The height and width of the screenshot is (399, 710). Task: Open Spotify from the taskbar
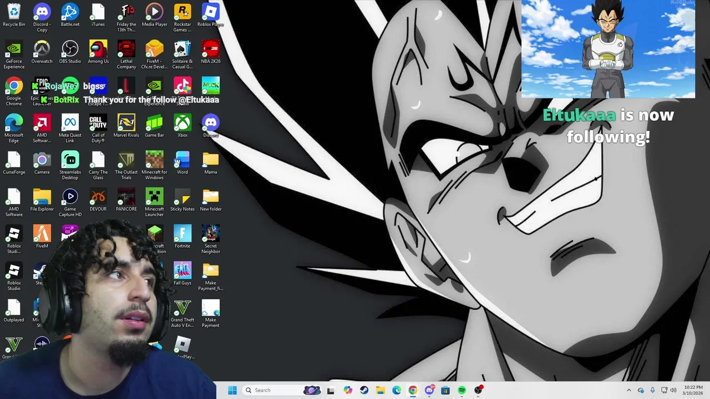tap(461, 390)
